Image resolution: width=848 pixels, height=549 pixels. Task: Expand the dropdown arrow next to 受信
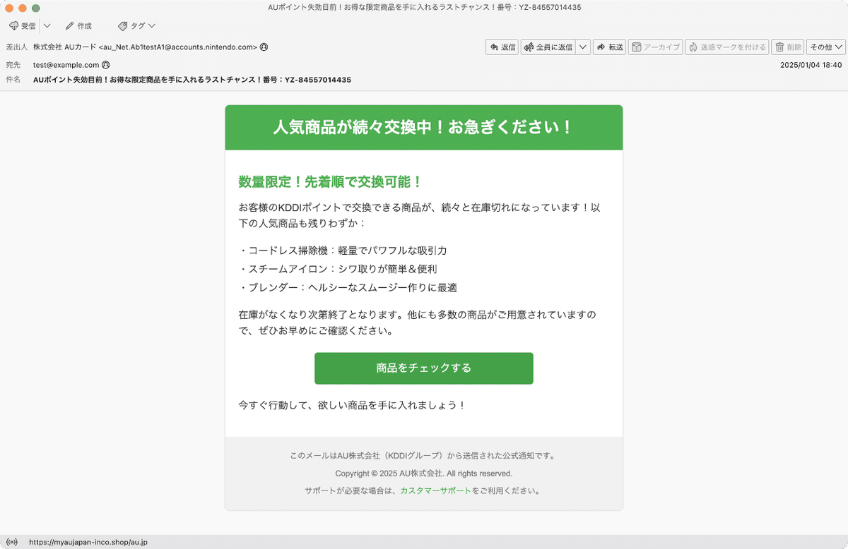47,26
